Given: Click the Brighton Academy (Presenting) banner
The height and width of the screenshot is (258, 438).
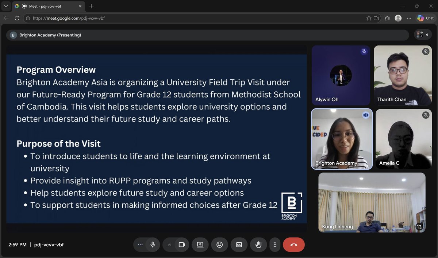Looking at the screenshot, I should point(207,35).
